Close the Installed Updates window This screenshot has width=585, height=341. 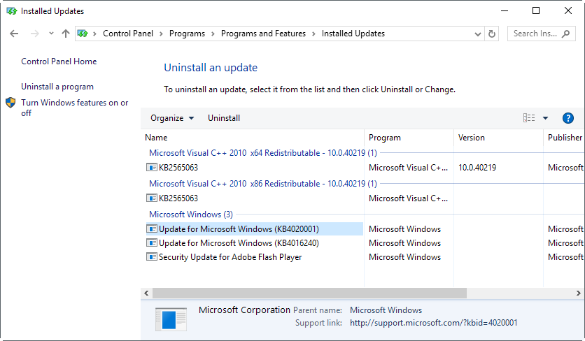coord(568,10)
